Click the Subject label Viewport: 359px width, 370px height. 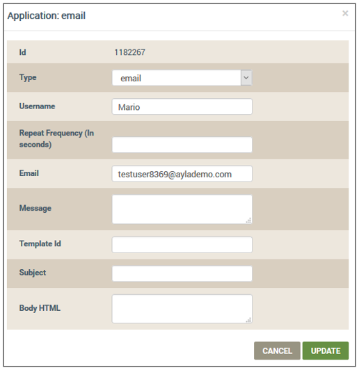click(x=33, y=273)
